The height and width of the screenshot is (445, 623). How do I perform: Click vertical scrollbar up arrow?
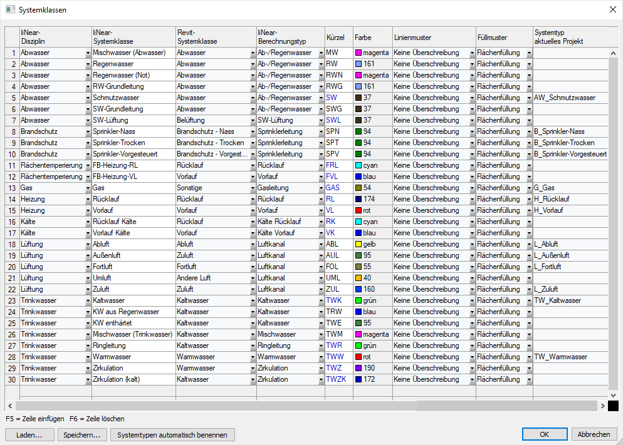613,53
